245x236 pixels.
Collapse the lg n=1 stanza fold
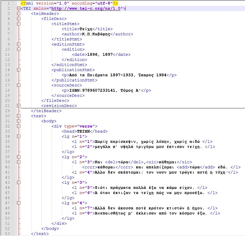tap(19, 136)
